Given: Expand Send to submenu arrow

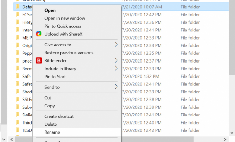Looking at the screenshot, I should [116, 87].
